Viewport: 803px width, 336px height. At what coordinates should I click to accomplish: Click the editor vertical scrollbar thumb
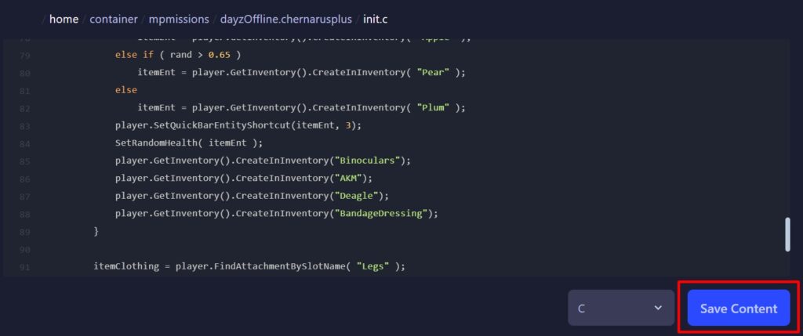[x=787, y=234]
